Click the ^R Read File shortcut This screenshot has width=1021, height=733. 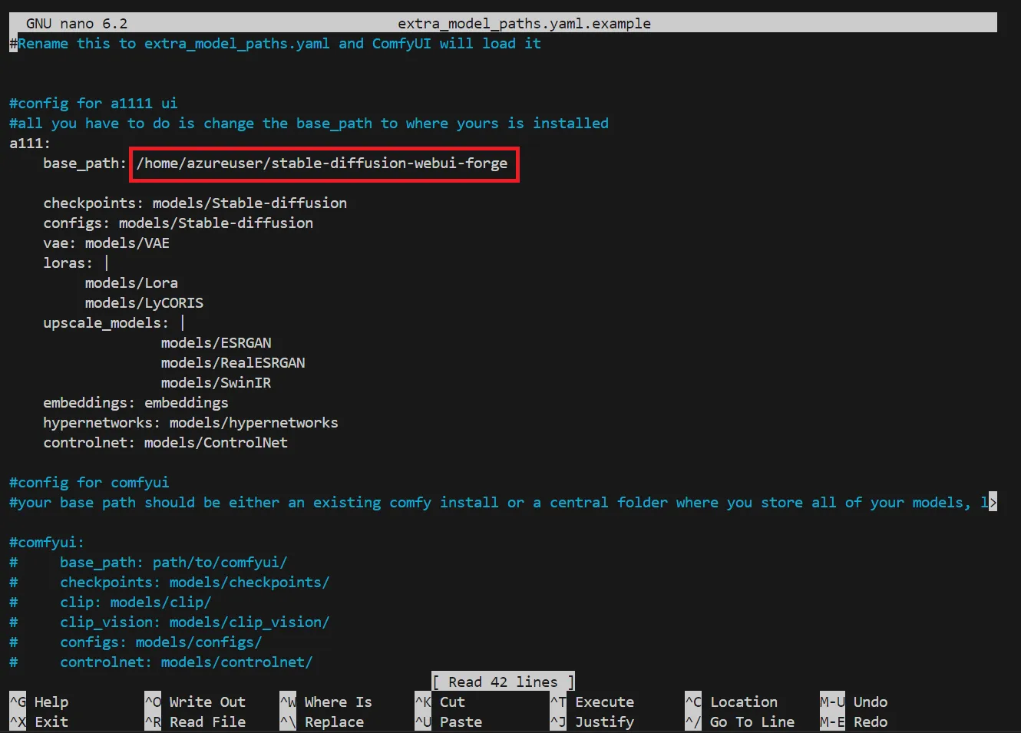point(195,721)
